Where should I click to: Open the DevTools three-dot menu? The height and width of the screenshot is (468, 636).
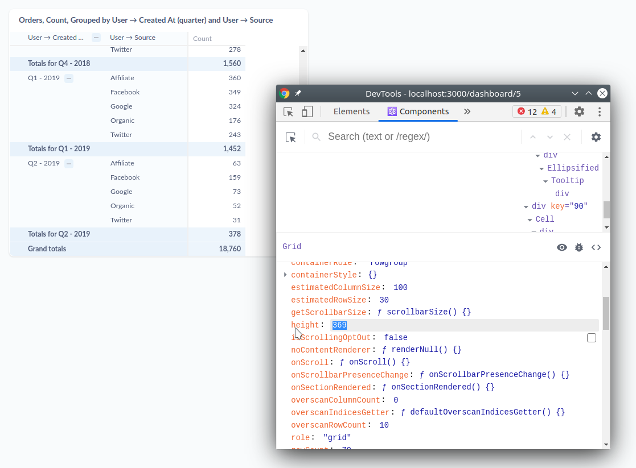[x=600, y=111]
